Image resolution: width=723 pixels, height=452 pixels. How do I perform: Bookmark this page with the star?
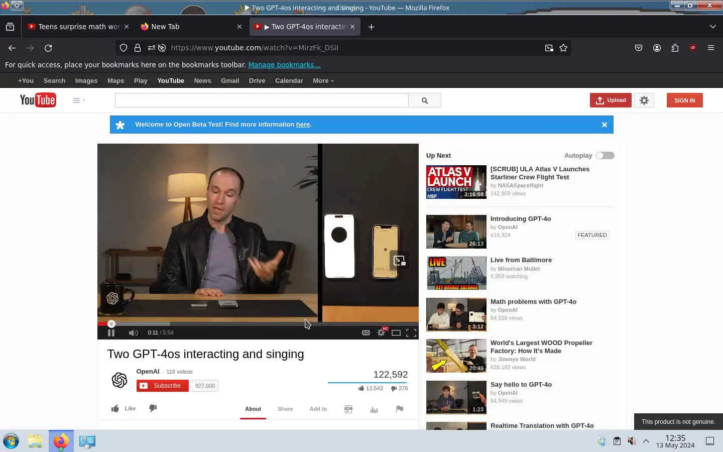pyautogui.click(x=563, y=48)
